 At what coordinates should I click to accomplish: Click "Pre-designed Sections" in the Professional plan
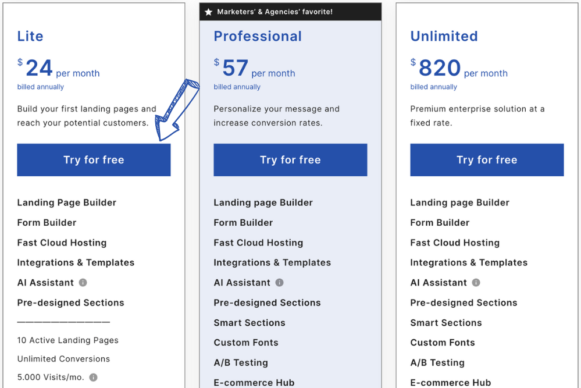267,302
